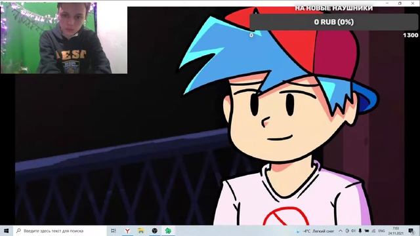Click the НА НОВЫЕ НАУШНИКИ goal title
Image resolution: width=420 pixels, height=236 pixels.
(x=334, y=9)
